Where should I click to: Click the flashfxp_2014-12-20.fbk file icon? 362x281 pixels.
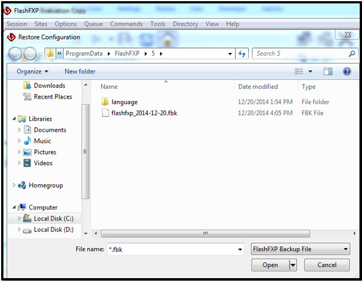(105, 113)
